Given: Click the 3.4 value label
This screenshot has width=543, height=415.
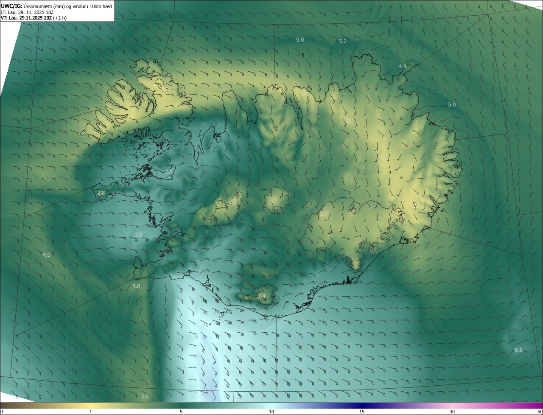Looking at the screenshot, I should [x=261, y=297].
